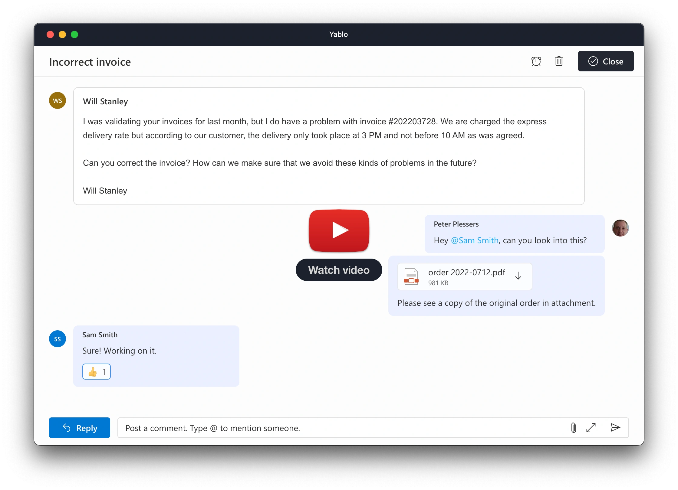Expand the comment editor with the arrows icon
Viewport: 678px width, 490px height.
(x=591, y=428)
